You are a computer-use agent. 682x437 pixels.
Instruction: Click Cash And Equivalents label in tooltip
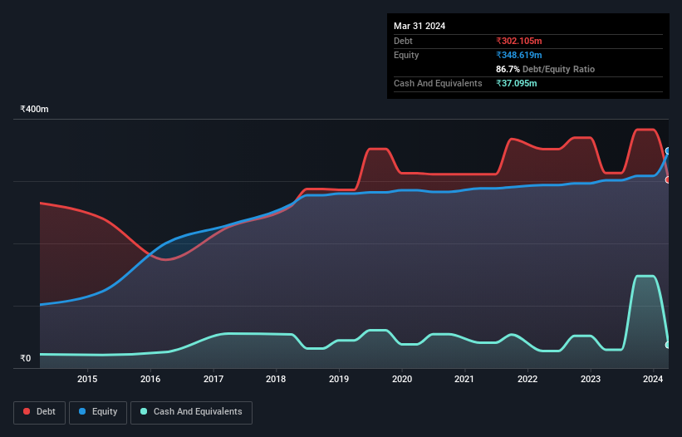pyautogui.click(x=438, y=83)
